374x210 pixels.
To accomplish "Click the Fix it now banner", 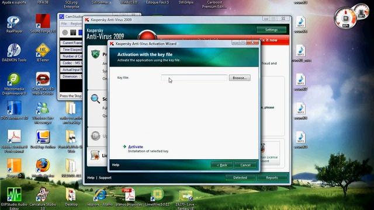I will click(268, 40).
